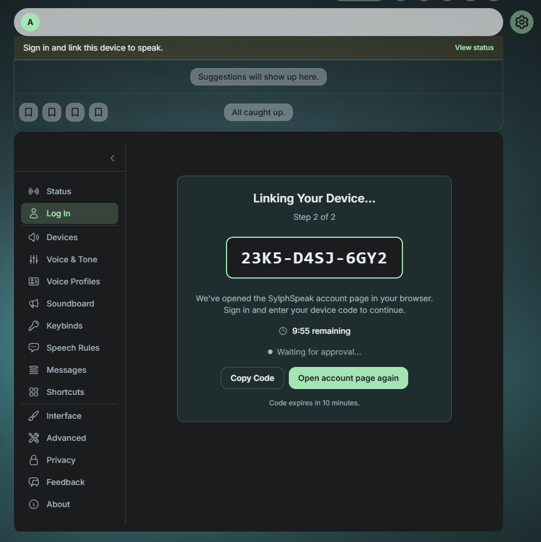Screen dimensions: 541x542
Task: Open Keybinds settings
Action: 69,326
